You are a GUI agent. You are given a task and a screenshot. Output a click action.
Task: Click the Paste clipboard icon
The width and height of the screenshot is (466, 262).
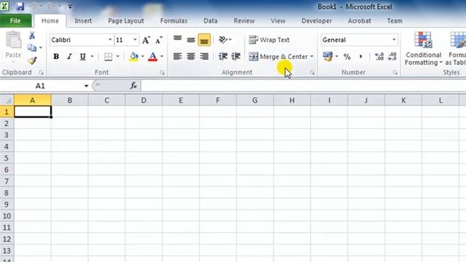(x=13, y=40)
